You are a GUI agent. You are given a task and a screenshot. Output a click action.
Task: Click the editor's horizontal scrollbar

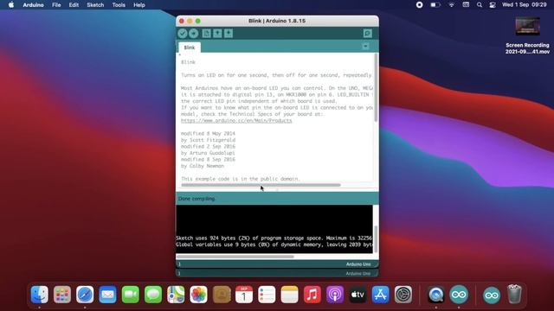click(261, 185)
